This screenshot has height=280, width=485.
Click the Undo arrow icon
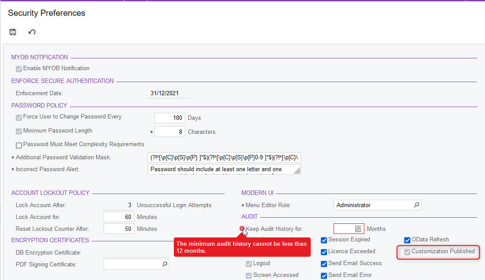click(32, 32)
